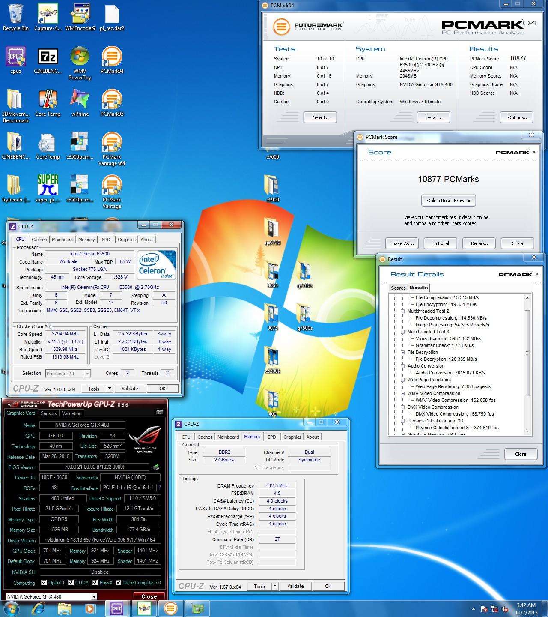Image resolution: width=548 pixels, height=617 pixels.
Task: Toggle the DirectCompute 5.0 checkbox
Action: tap(119, 583)
